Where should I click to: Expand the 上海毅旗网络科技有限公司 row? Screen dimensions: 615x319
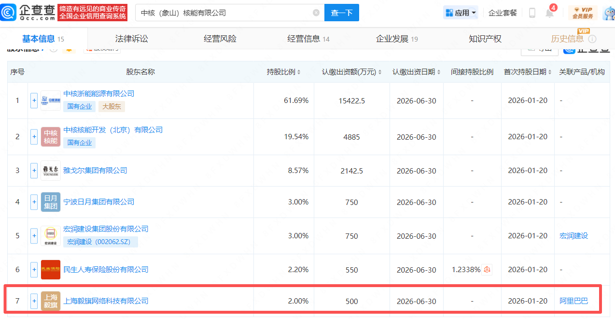(34, 301)
